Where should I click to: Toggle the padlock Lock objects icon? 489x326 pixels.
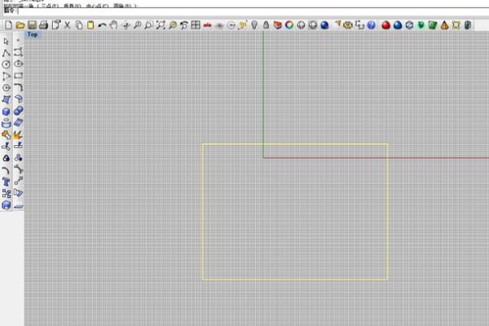[x=266, y=25]
